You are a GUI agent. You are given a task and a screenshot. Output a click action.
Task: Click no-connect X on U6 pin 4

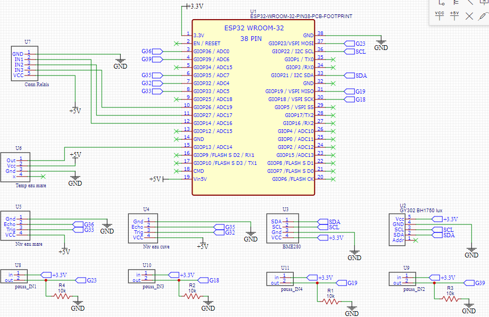(43, 177)
